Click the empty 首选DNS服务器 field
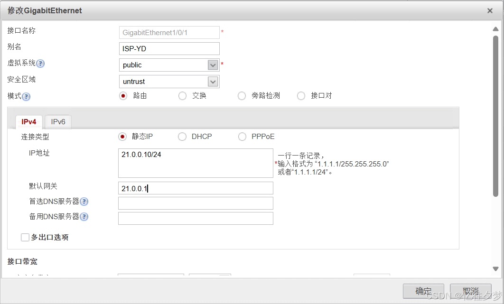The image size is (504, 304). coord(196,203)
